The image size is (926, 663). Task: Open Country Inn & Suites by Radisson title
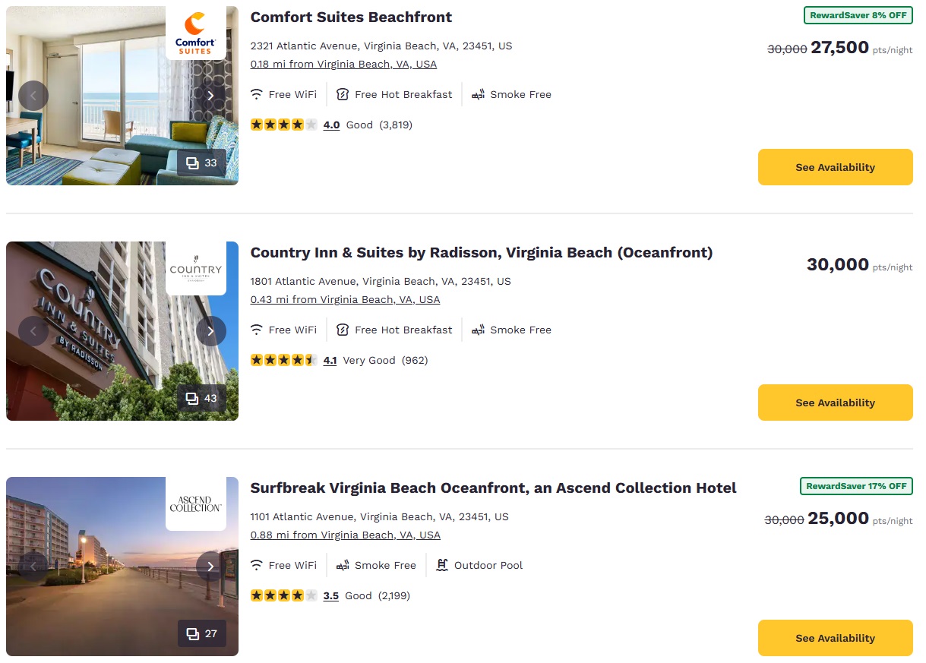482,252
